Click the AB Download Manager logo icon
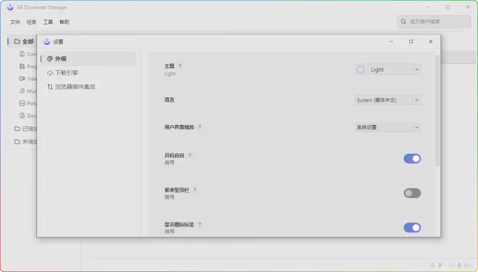478x272 pixels. point(10,7)
